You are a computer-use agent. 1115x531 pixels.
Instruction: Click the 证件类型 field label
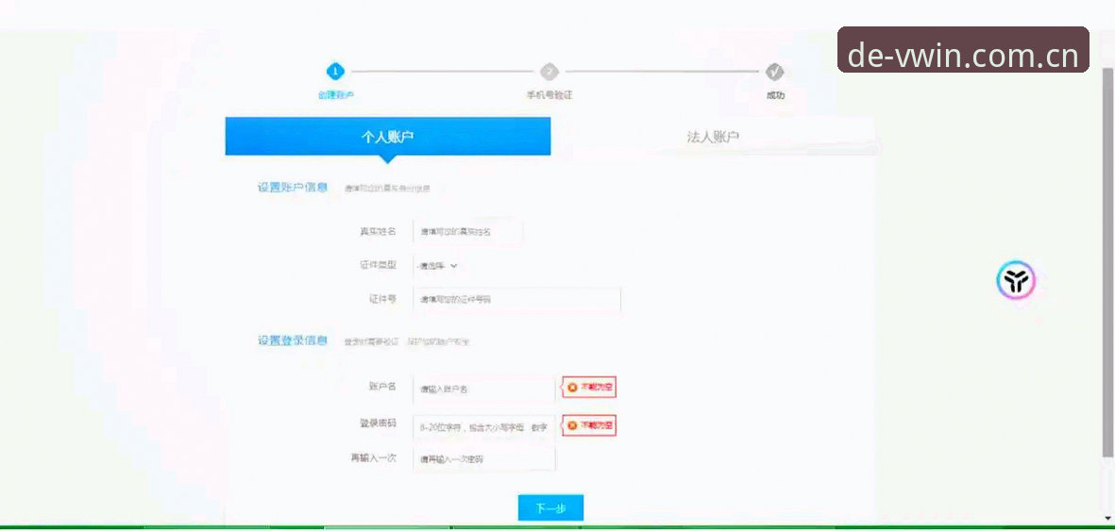[378, 265]
